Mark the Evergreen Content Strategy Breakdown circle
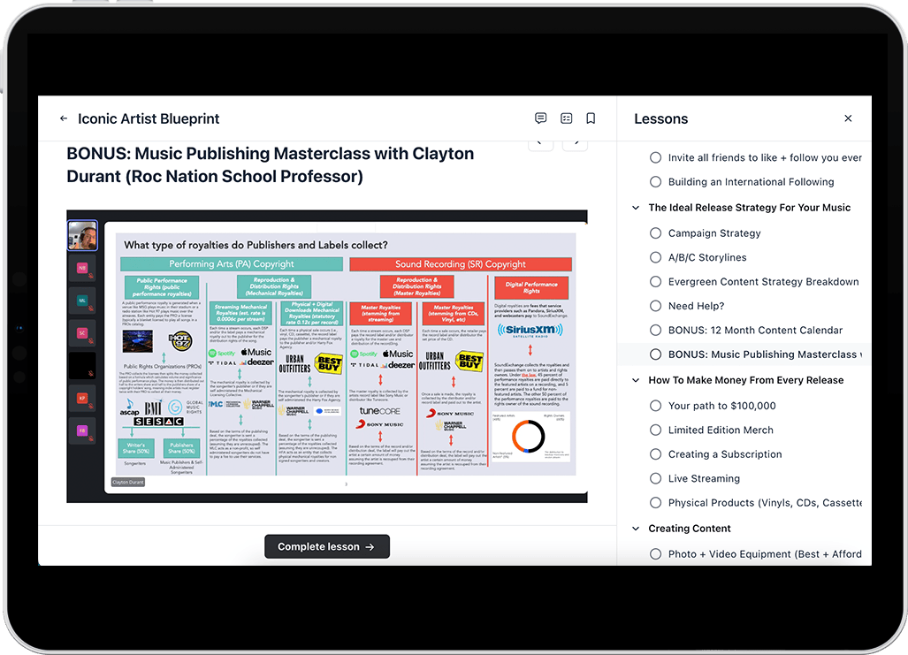Screen dimensions: 908x655 click(655, 281)
